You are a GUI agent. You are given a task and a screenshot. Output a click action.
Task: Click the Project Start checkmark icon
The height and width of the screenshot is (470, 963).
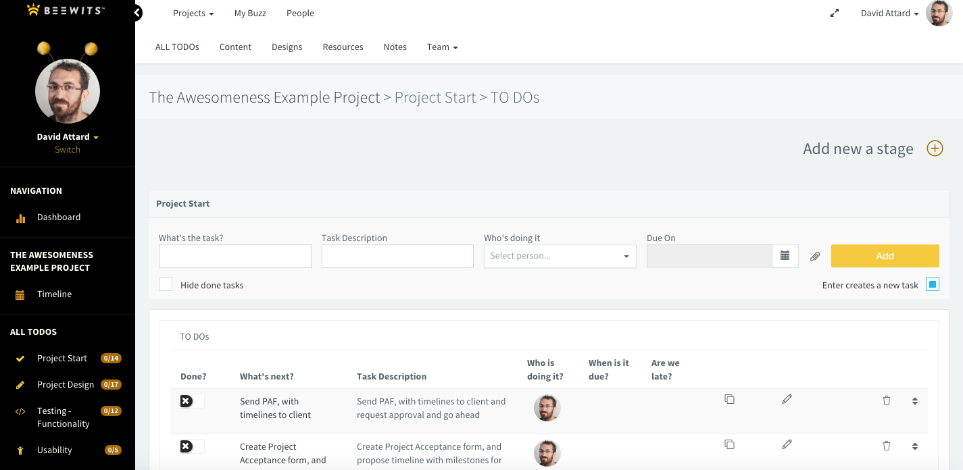click(x=20, y=359)
